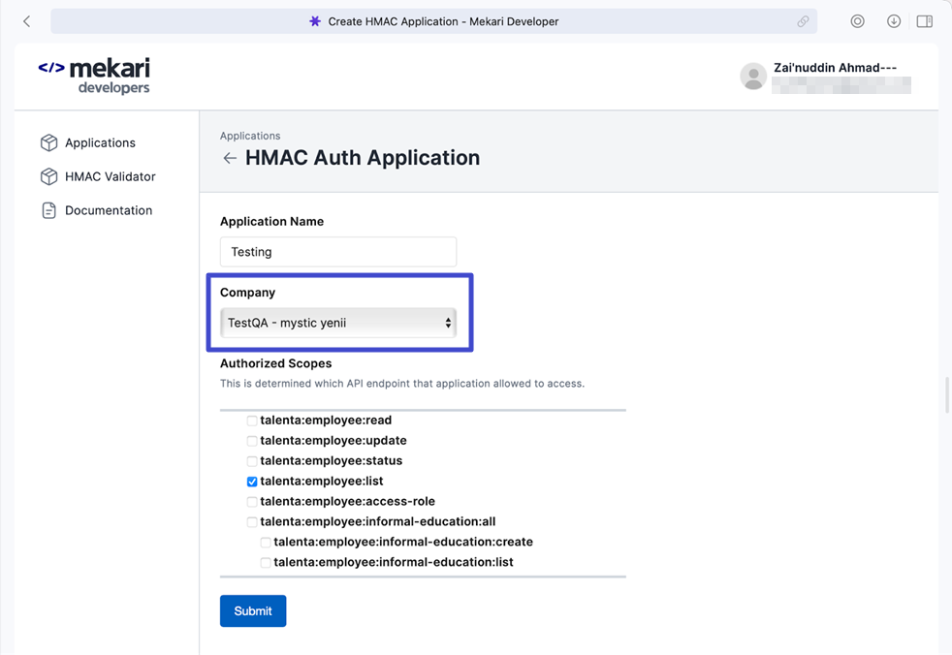Submit the HMAC application form

click(253, 610)
